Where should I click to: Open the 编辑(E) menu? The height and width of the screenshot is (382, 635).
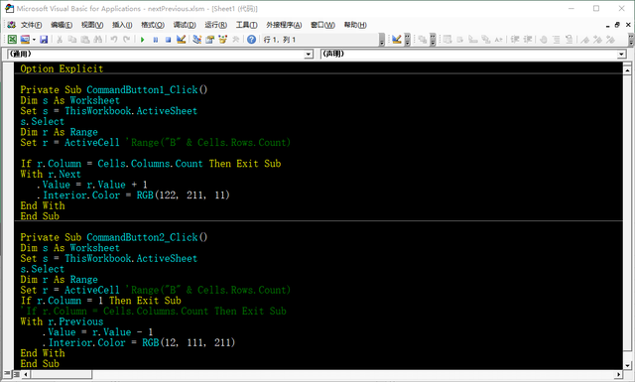pos(62,25)
